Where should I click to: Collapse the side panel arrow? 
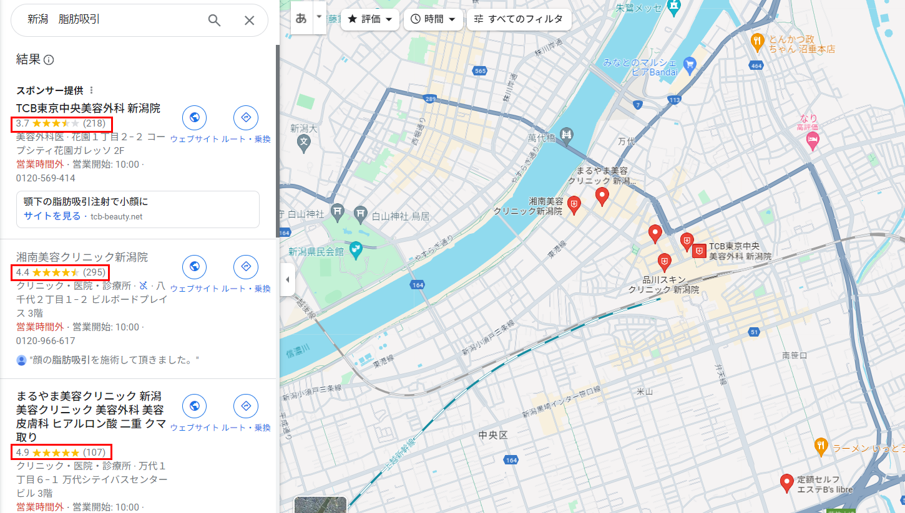(287, 279)
